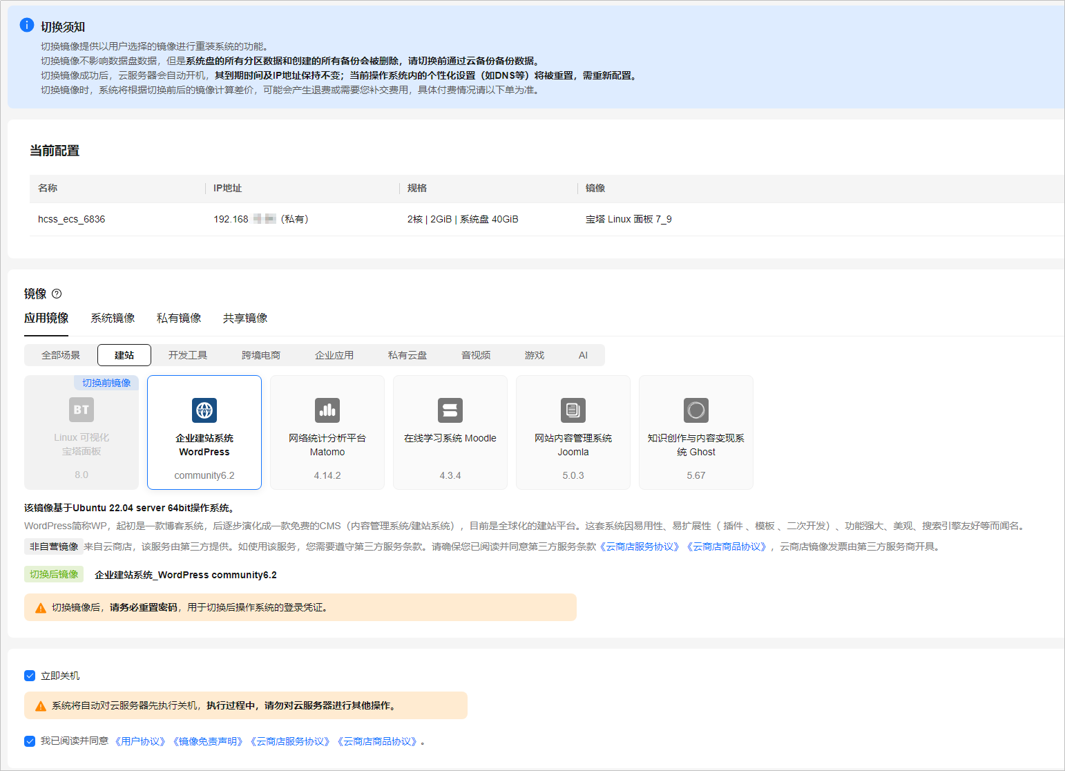Select the 开发工具 scenario filter
1065x771 pixels.
click(188, 355)
